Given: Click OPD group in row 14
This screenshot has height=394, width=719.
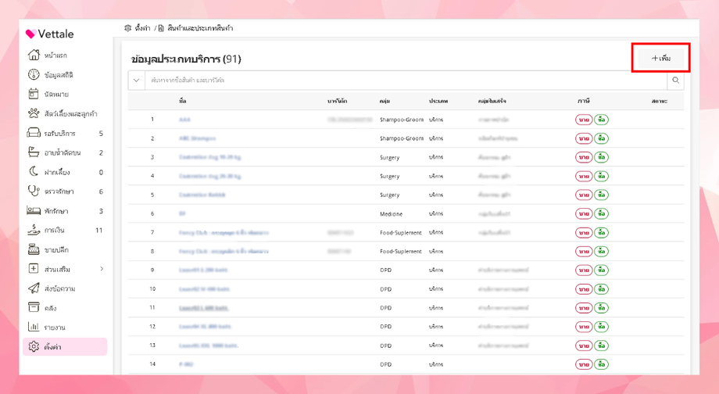Looking at the screenshot, I should (385, 364).
